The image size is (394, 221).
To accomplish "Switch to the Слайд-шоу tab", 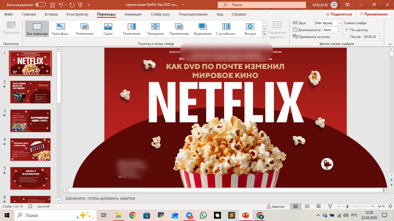I will 160,14.
